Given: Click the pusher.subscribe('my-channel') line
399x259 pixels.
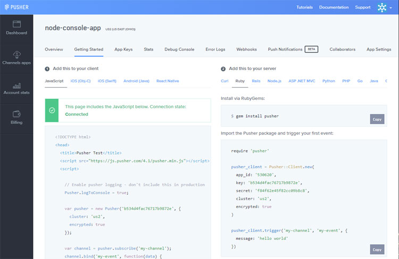Looking at the screenshot, I should click(x=118, y=248).
